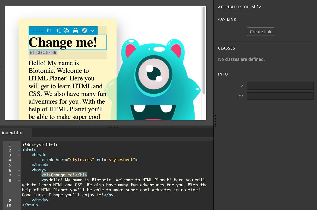Click the dotted drag handle on h1 toolbar
Image resolution: width=317 pixels, height=210 pixels.
[x=37, y=31]
